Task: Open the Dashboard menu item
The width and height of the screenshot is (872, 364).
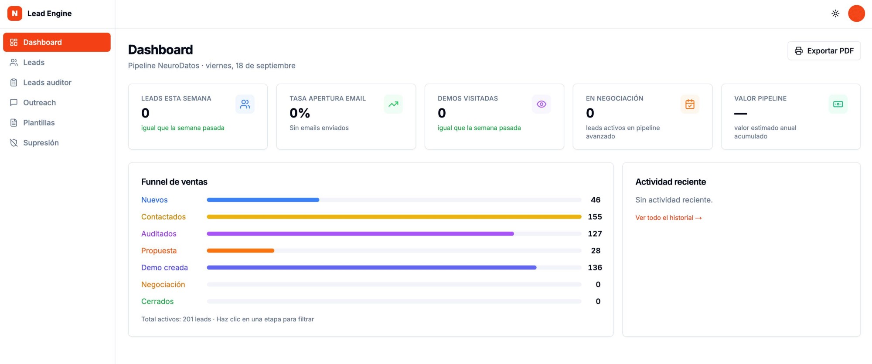Action: coord(57,42)
